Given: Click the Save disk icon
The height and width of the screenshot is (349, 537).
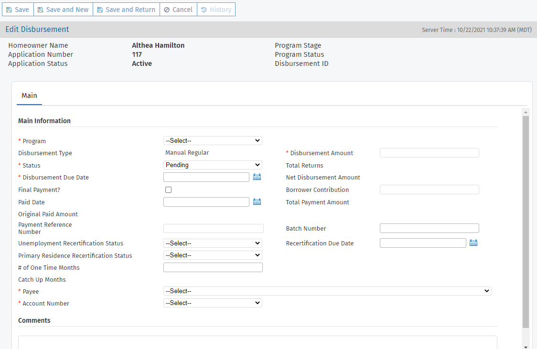Looking at the screenshot, I should click(9, 9).
